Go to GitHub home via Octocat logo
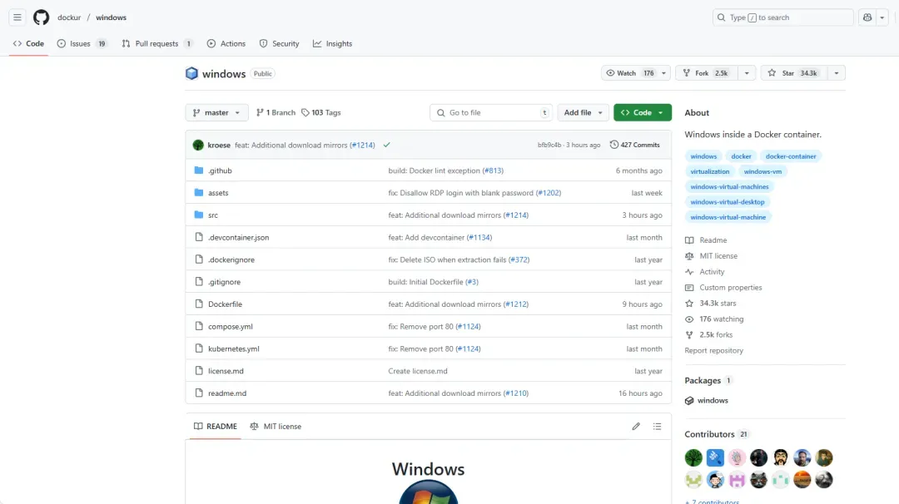The image size is (899, 504). coord(42,17)
